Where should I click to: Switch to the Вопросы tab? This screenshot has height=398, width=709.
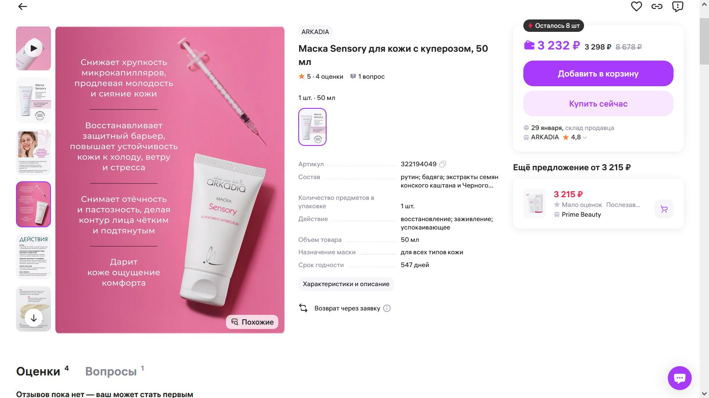coord(112,371)
